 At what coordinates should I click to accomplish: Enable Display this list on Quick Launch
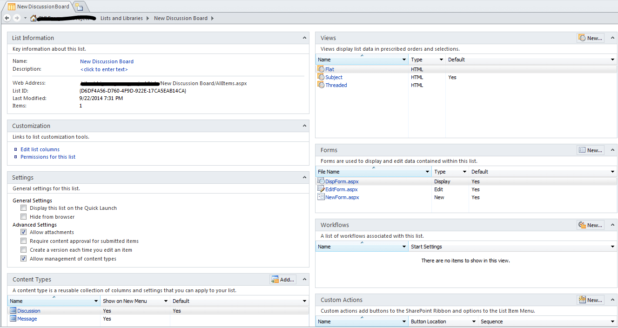24,208
